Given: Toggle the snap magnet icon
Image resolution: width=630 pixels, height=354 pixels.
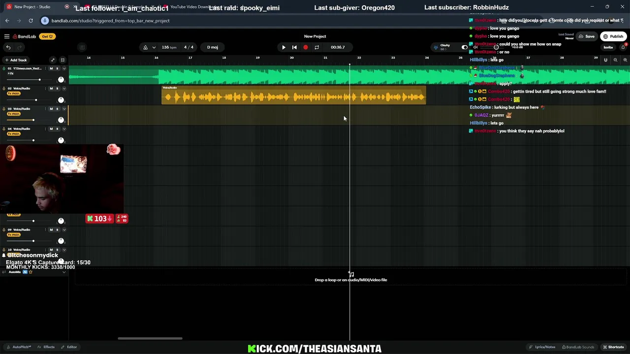Looking at the screenshot, I should point(605,60).
